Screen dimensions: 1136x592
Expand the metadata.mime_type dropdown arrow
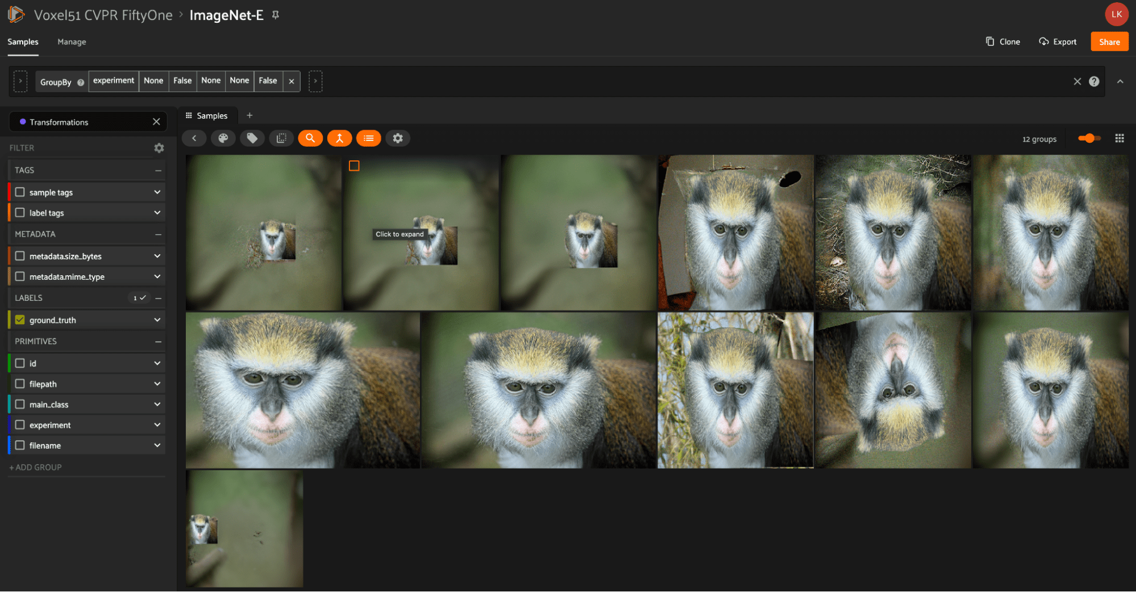click(157, 276)
